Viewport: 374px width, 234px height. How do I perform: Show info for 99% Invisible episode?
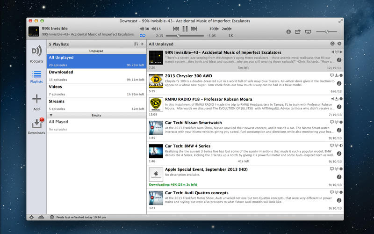[x=339, y=60]
